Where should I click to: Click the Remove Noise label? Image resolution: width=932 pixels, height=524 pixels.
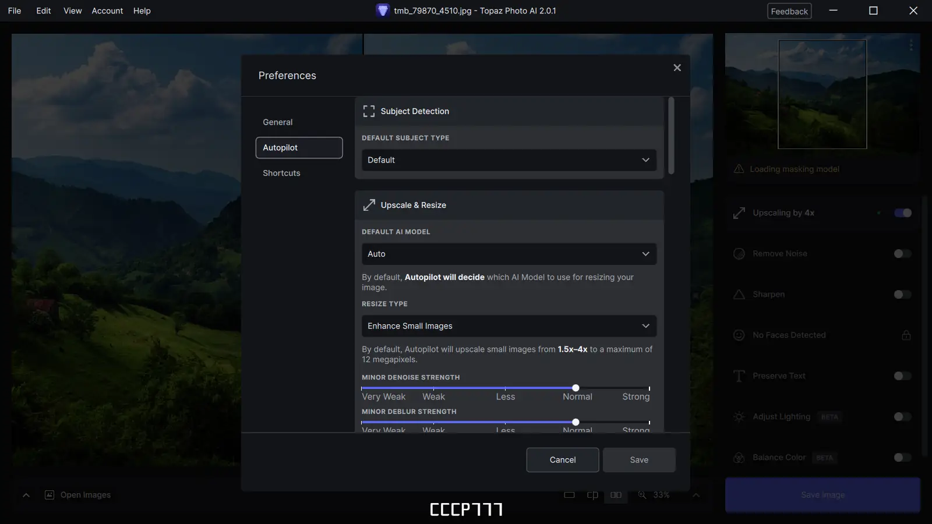(x=780, y=254)
